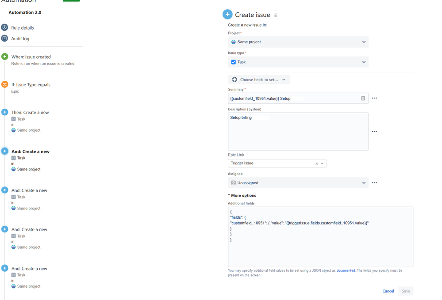Open the Issue type dropdown showing Task
Viewport: 442px width, 300px height.
pyautogui.click(x=298, y=62)
